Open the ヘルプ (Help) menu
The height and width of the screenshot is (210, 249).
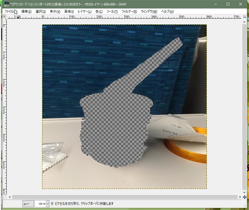pos(167,12)
